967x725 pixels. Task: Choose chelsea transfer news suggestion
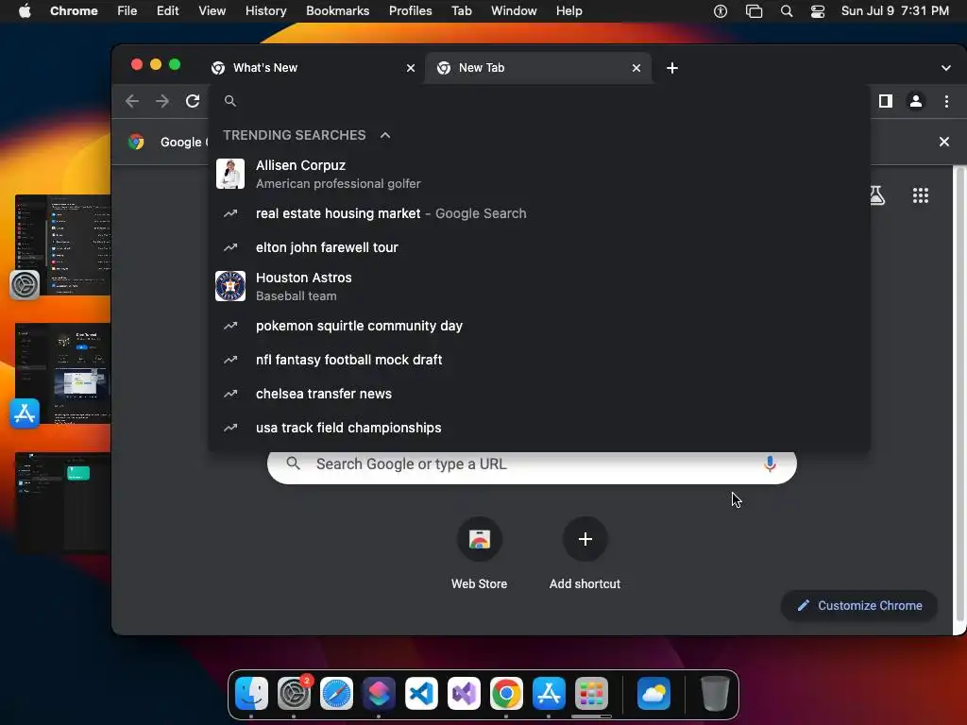[539, 394]
